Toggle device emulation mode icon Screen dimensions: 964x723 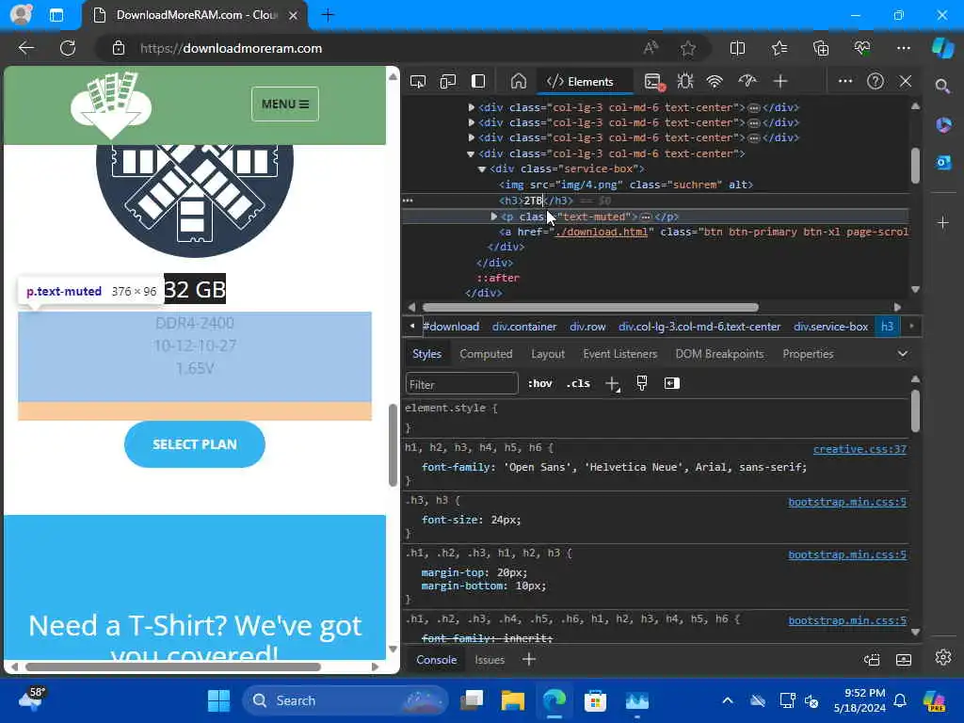(x=448, y=81)
